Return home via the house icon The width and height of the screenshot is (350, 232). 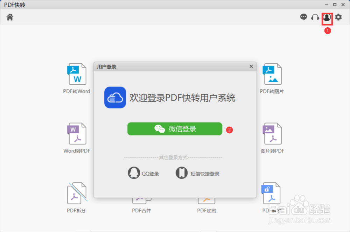tap(9, 16)
